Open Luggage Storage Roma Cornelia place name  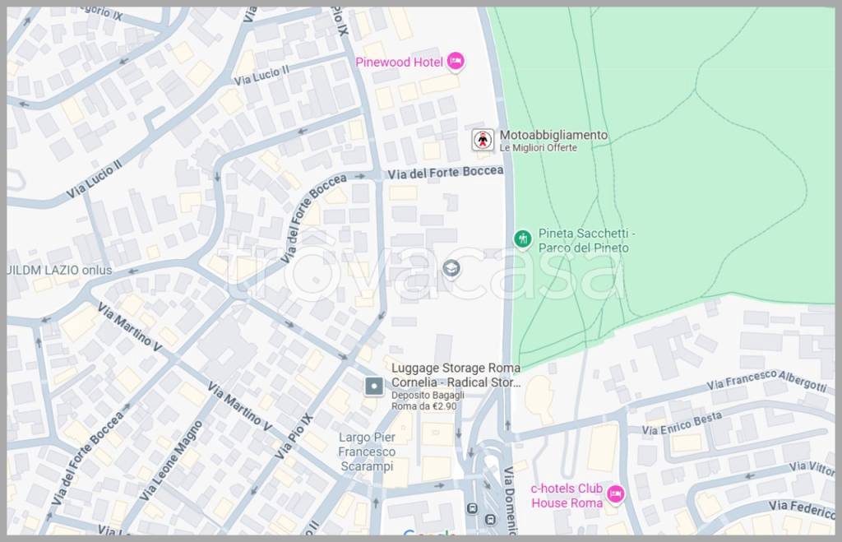456,375
